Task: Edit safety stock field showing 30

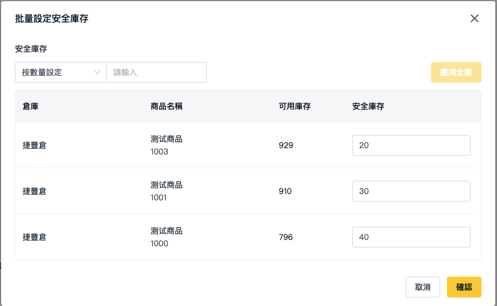Action: [x=411, y=191]
